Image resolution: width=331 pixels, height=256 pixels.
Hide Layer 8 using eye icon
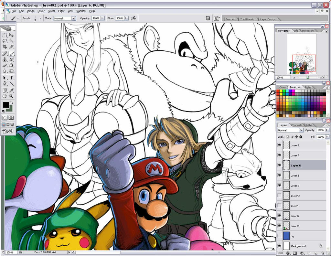[x=280, y=145]
